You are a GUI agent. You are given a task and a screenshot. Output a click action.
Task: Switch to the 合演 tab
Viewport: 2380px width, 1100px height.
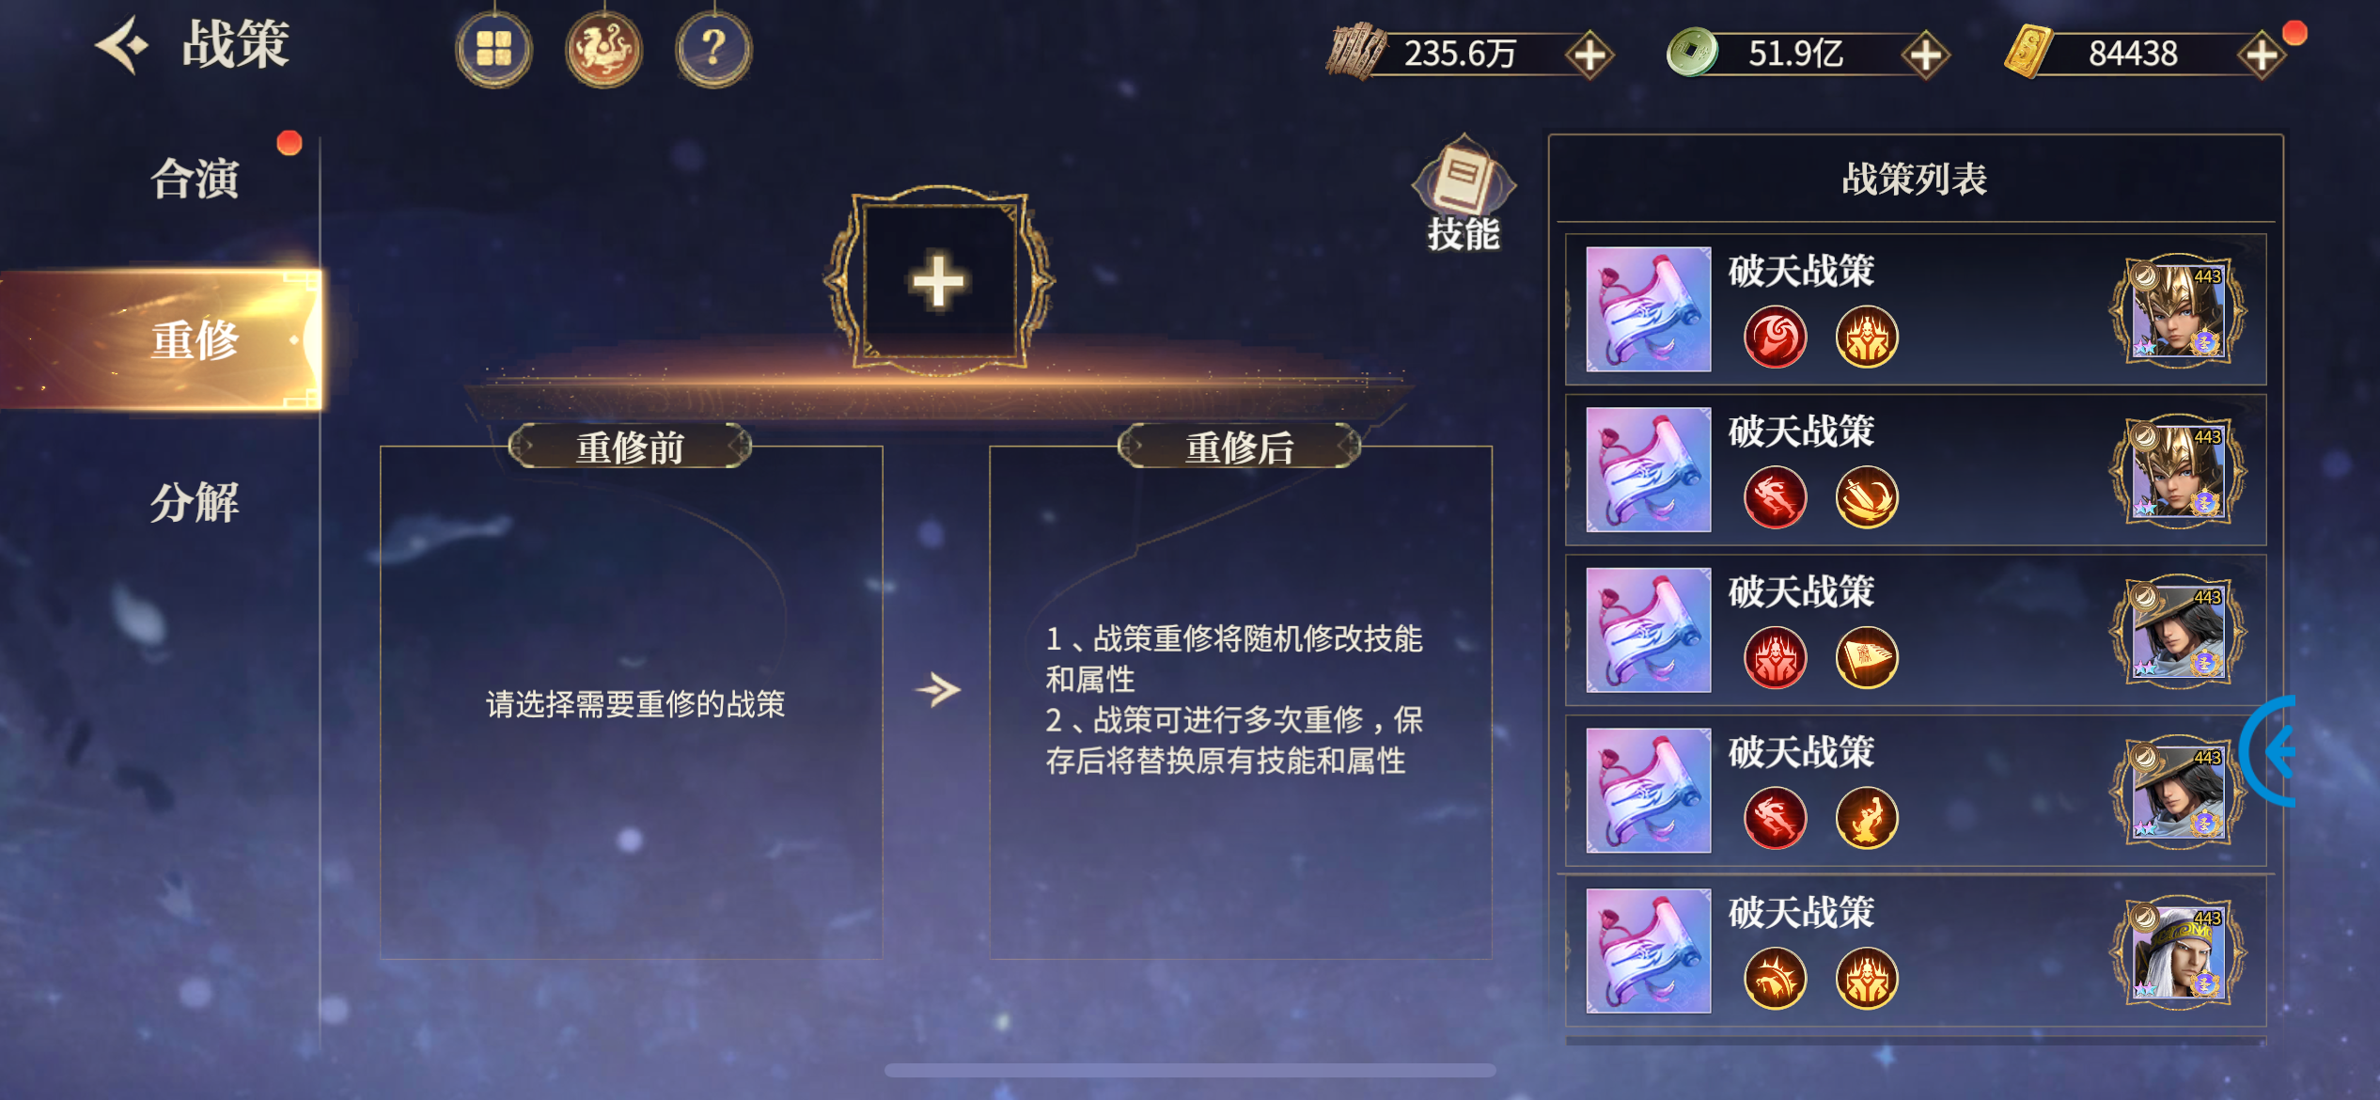pyautogui.click(x=196, y=179)
